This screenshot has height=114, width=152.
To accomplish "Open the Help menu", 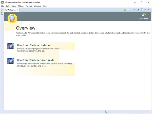I will 45,6.
